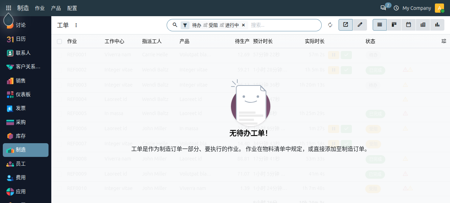450x203 pixels.
Task: Open 费用 app in sidebar
Action: click(26, 177)
